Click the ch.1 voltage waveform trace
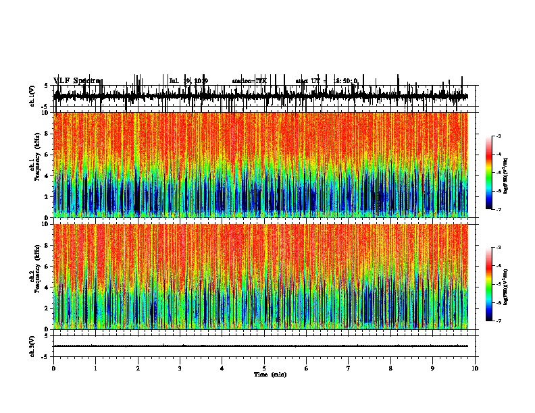The image size is (535, 413). pos(261,96)
